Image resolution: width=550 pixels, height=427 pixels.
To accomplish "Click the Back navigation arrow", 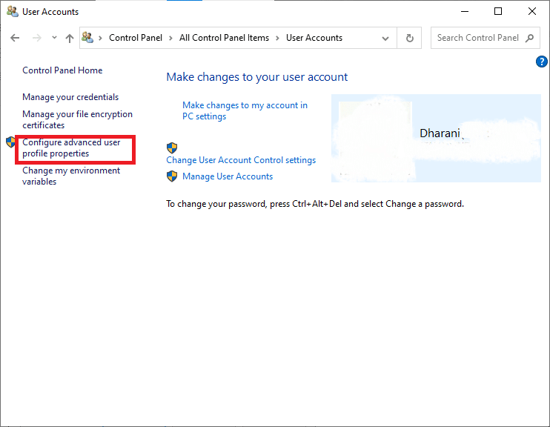I will (x=15, y=38).
